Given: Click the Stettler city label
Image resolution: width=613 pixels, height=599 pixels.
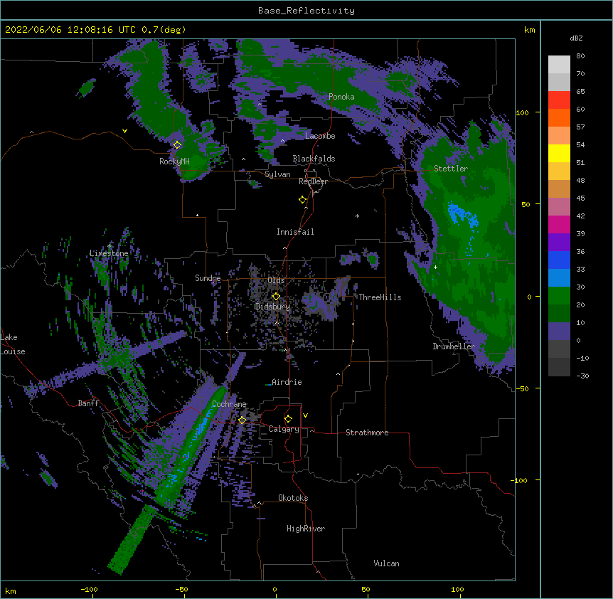Looking at the screenshot, I should [451, 169].
